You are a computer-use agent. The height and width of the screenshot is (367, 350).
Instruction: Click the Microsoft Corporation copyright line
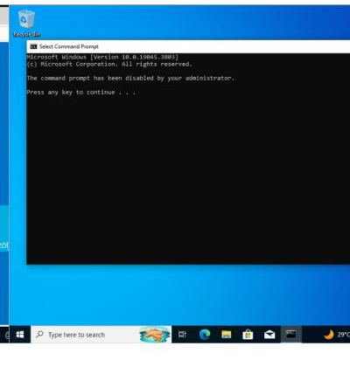[109, 64]
